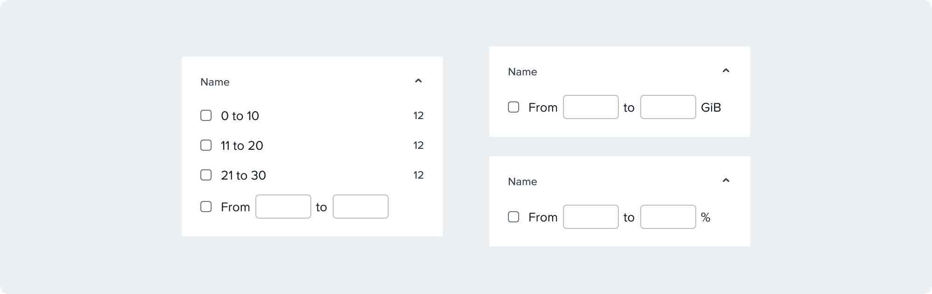
Task: Tick the From checkbox in percent panel
Action: coord(514,217)
